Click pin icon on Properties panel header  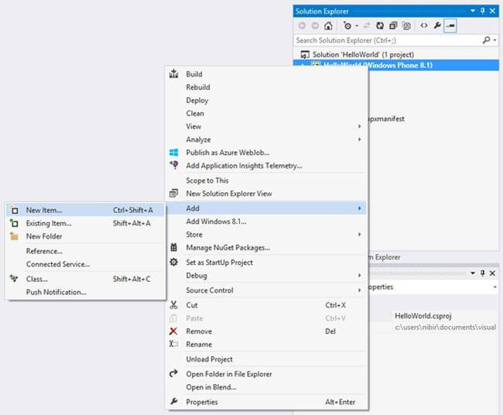pyautogui.click(x=482, y=273)
